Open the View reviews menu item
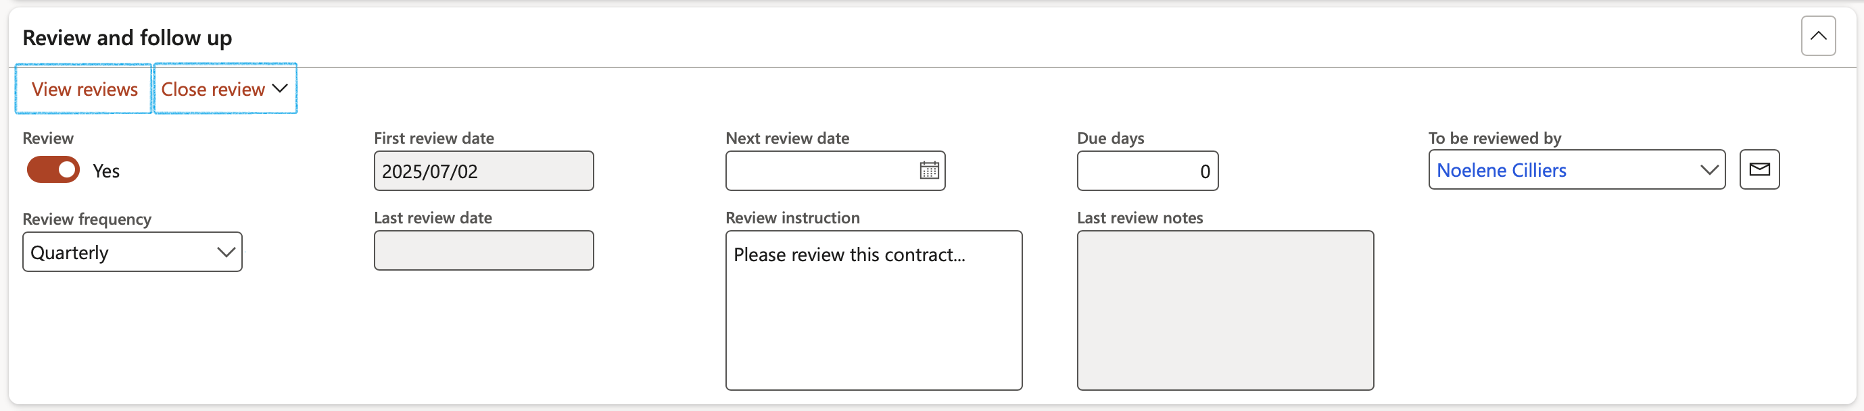The width and height of the screenshot is (1864, 411). (84, 89)
